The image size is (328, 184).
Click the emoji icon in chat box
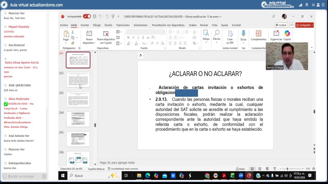[5, 176]
